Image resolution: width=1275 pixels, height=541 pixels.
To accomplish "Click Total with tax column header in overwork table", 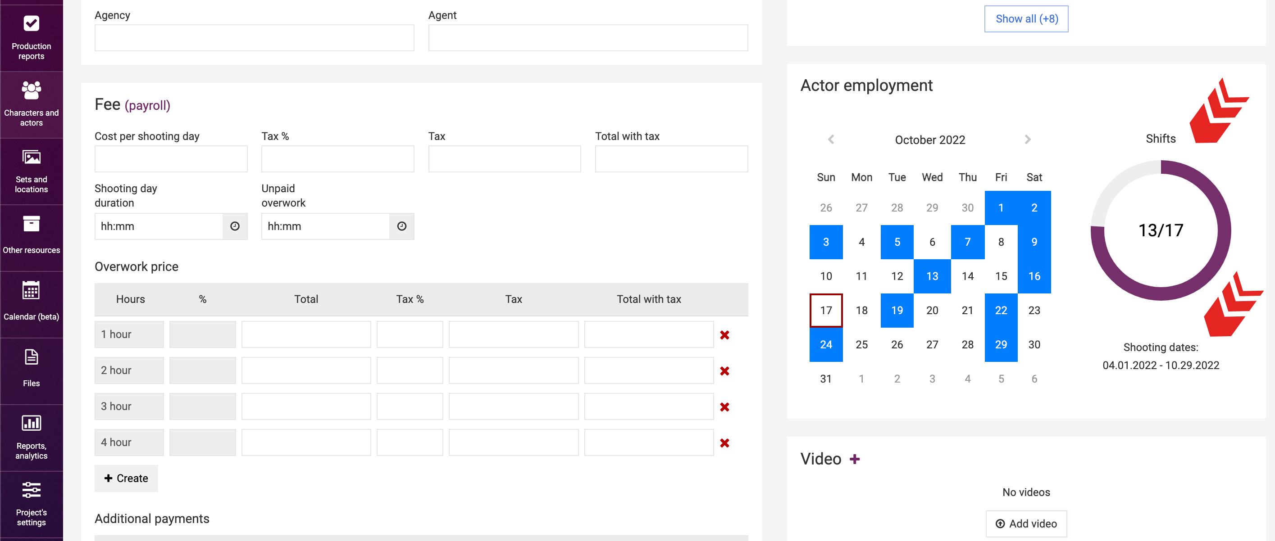I will 649,299.
